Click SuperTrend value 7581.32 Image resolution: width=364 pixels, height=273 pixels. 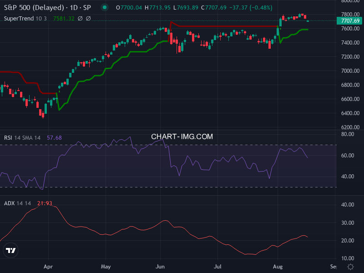click(x=64, y=19)
